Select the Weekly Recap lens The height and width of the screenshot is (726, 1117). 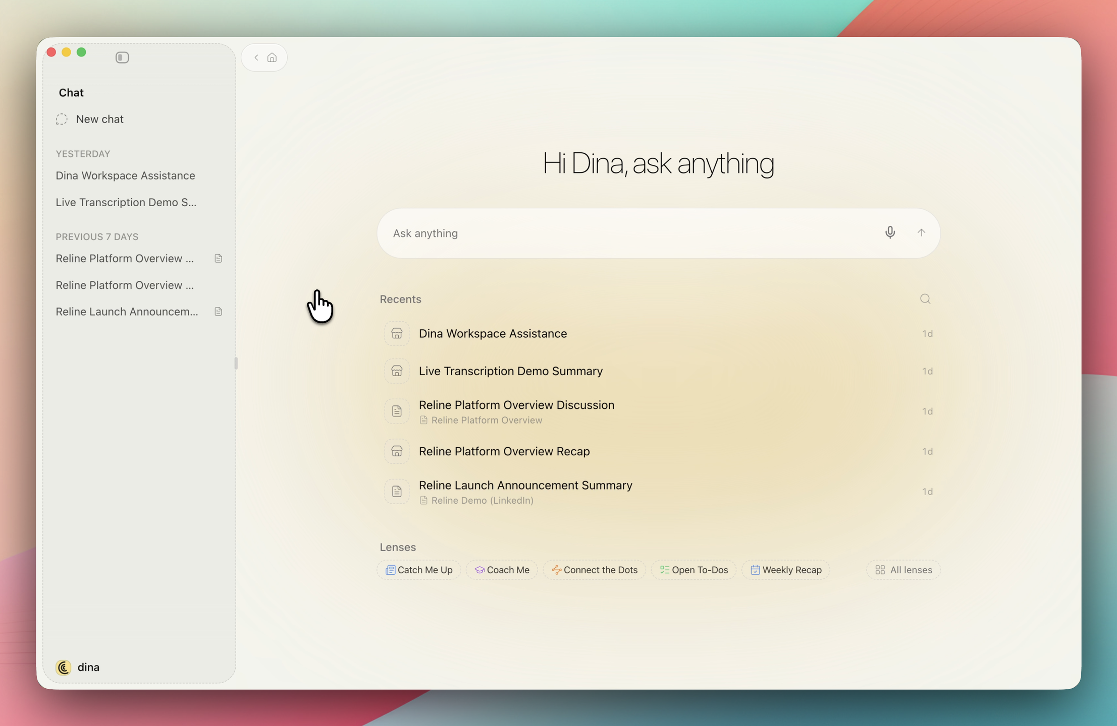coord(786,570)
